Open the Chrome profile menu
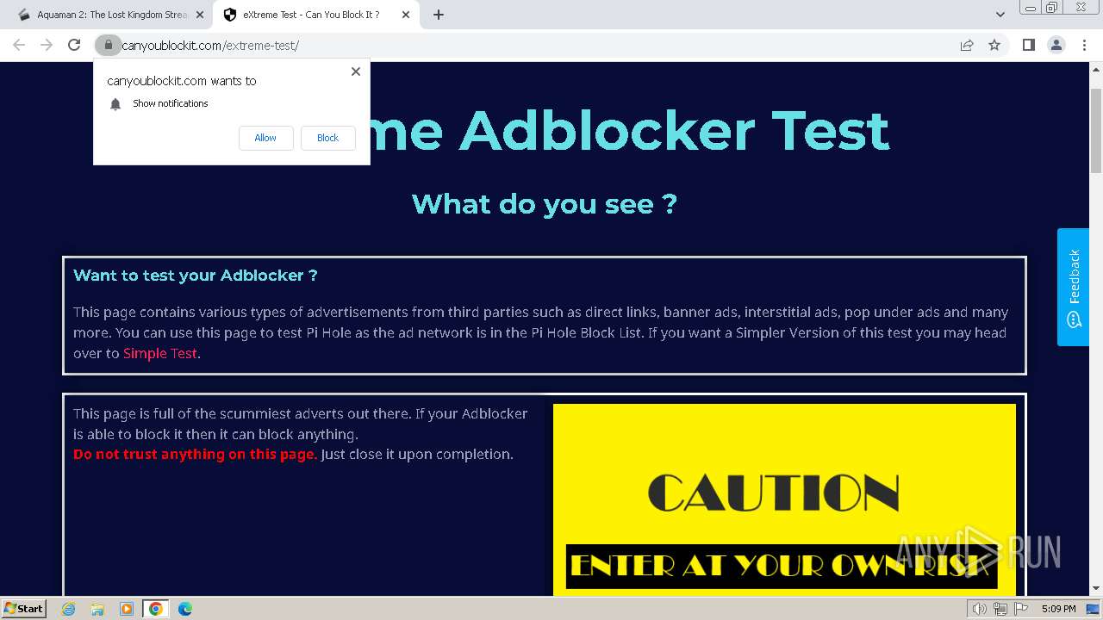The image size is (1103, 620). [x=1056, y=45]
